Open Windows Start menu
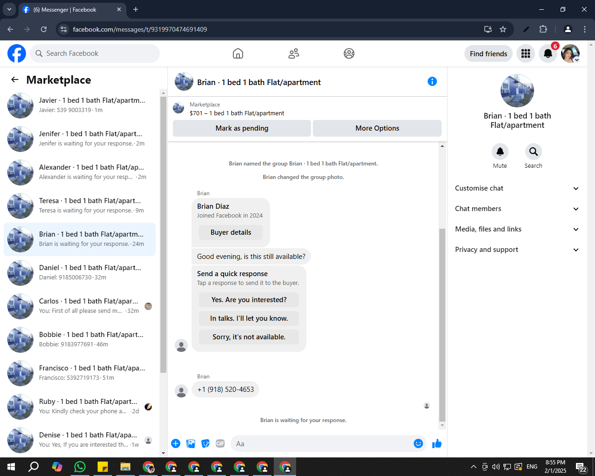 pos(11,467)
